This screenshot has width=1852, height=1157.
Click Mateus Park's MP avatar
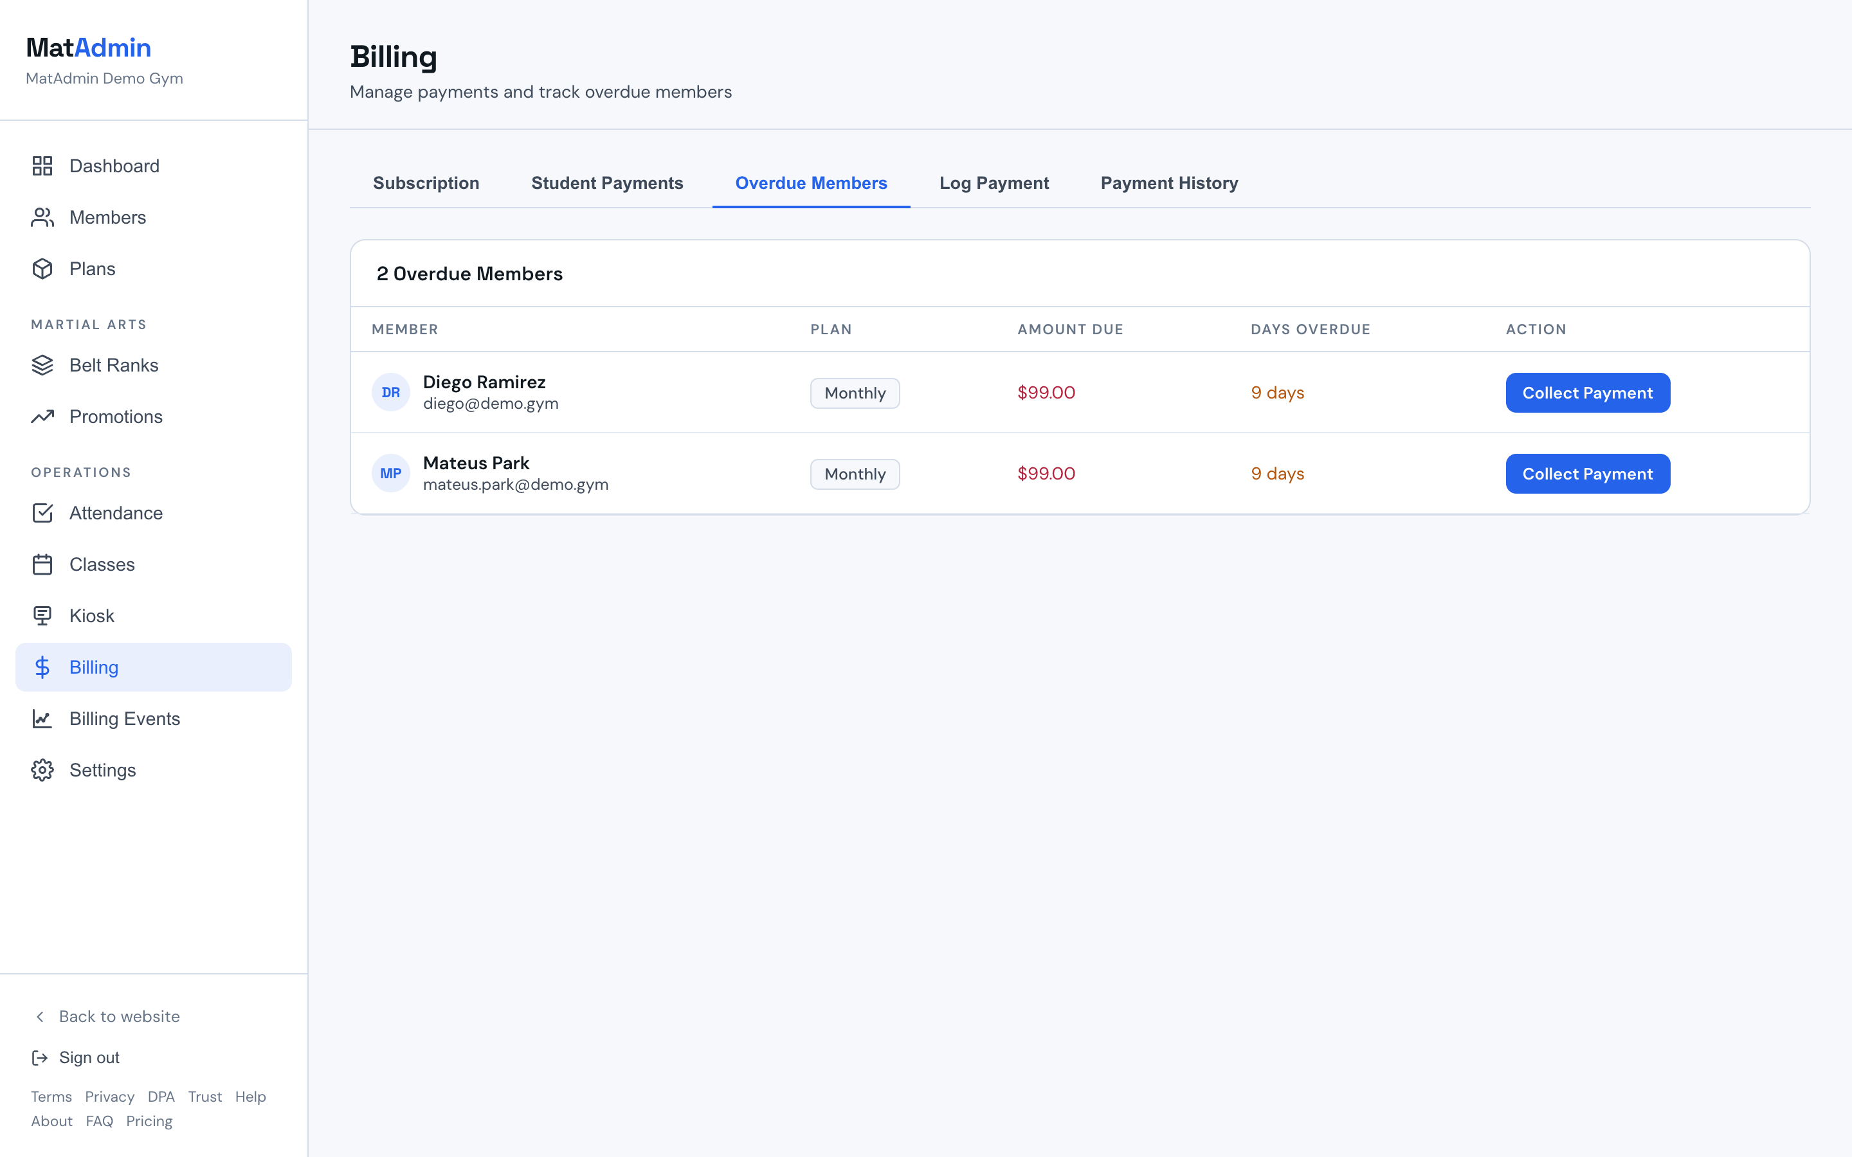pyautogui.click(x=391, y=474)
